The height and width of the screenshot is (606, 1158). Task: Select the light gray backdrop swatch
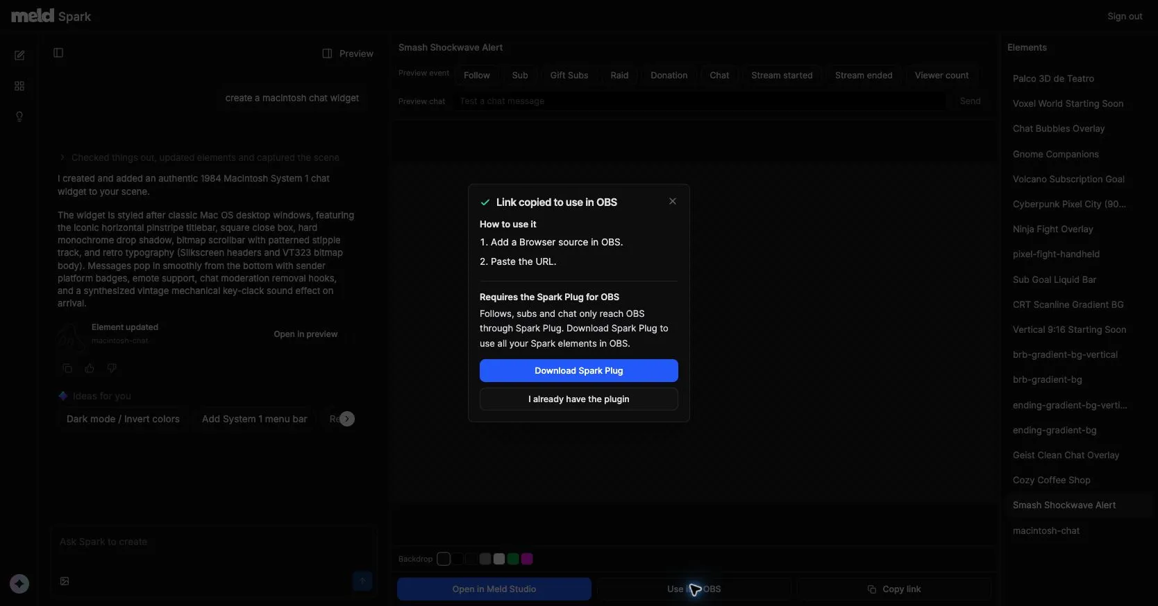(499, 559)
